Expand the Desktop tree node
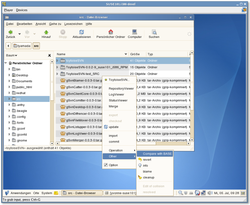 click(9, 75)
